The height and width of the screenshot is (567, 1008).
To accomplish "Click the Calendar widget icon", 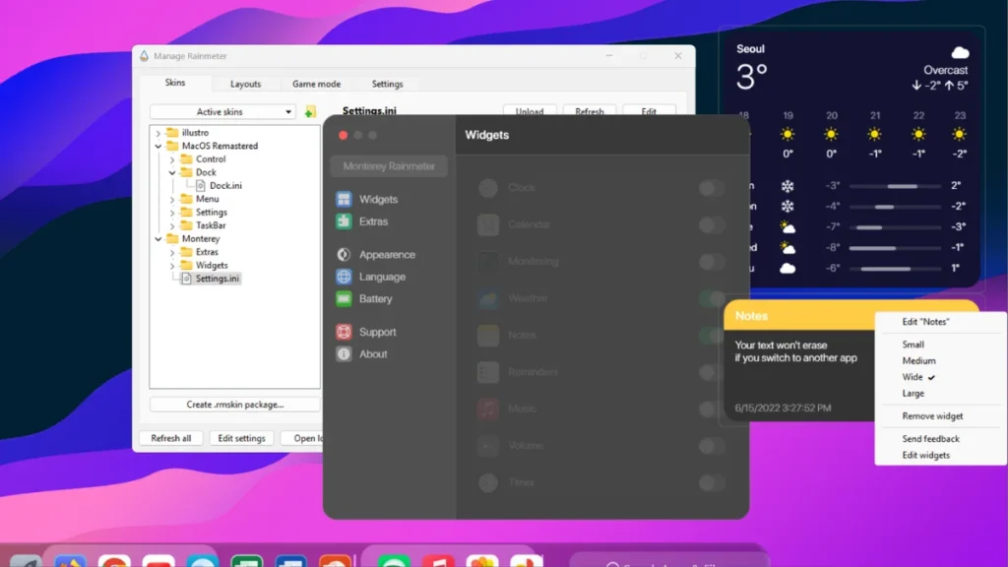I will coord(488,224).
